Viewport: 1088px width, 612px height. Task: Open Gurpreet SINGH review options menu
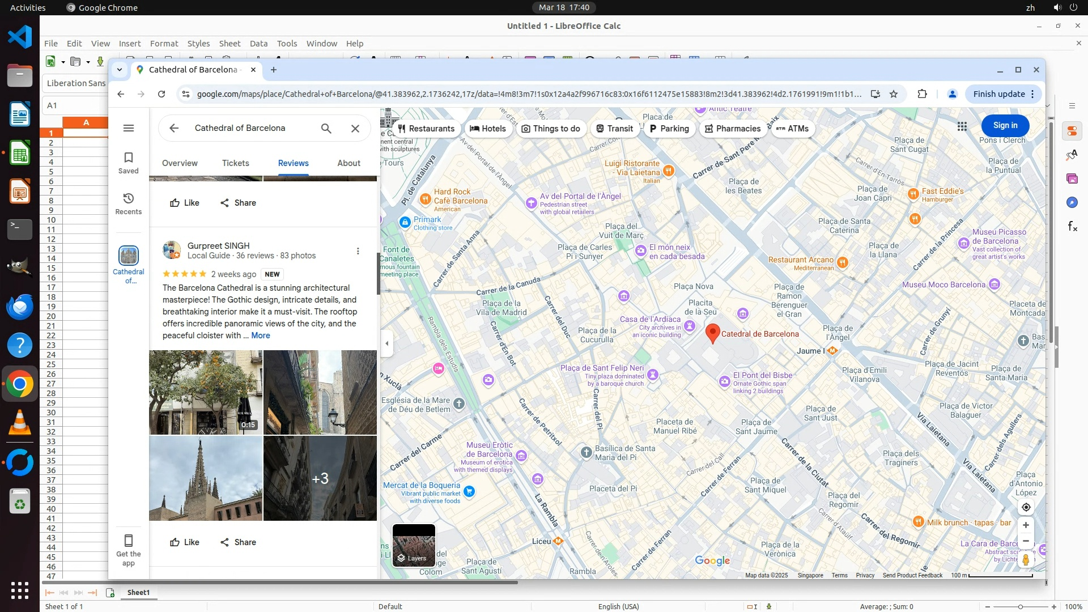pyautogui.click(x=358, y=251)
